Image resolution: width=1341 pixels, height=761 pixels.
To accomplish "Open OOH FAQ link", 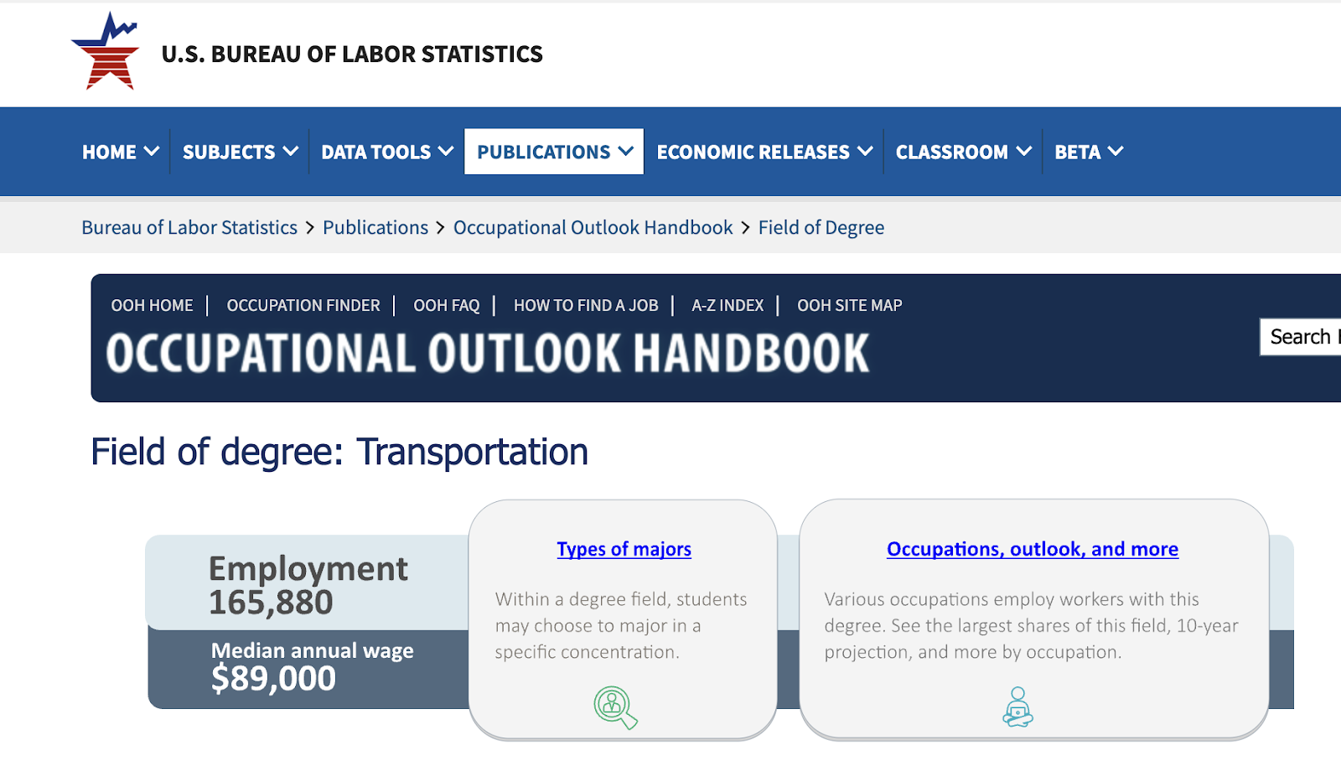I will tap(447, 306).
